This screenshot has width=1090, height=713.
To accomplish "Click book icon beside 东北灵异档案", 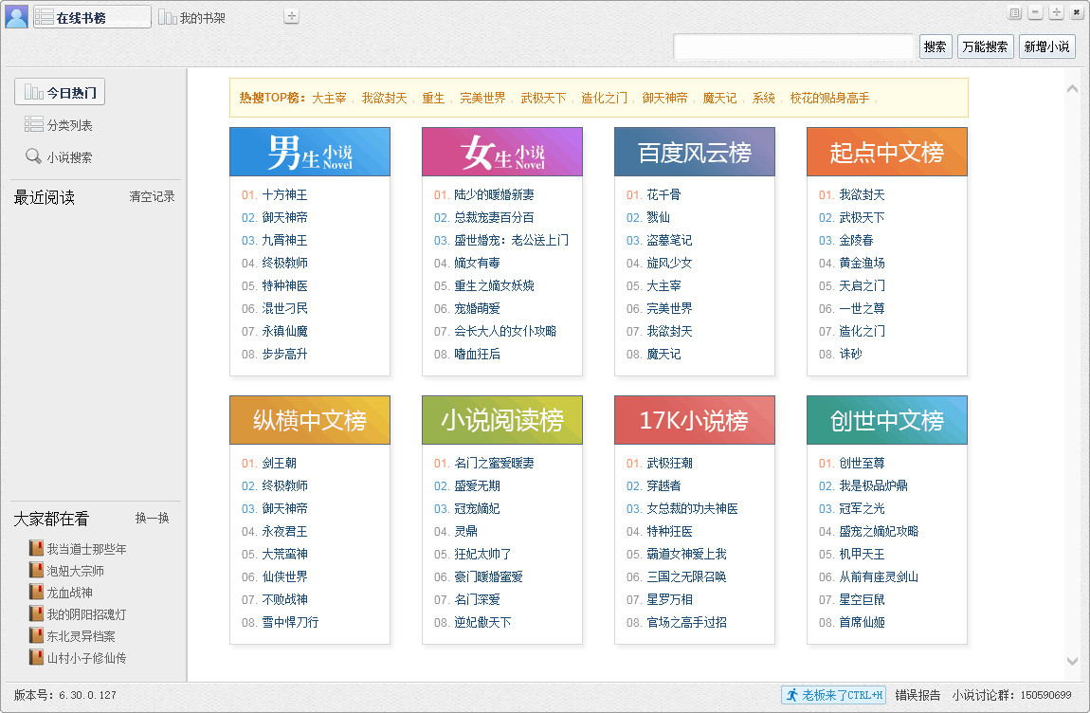I will point(36,636).
